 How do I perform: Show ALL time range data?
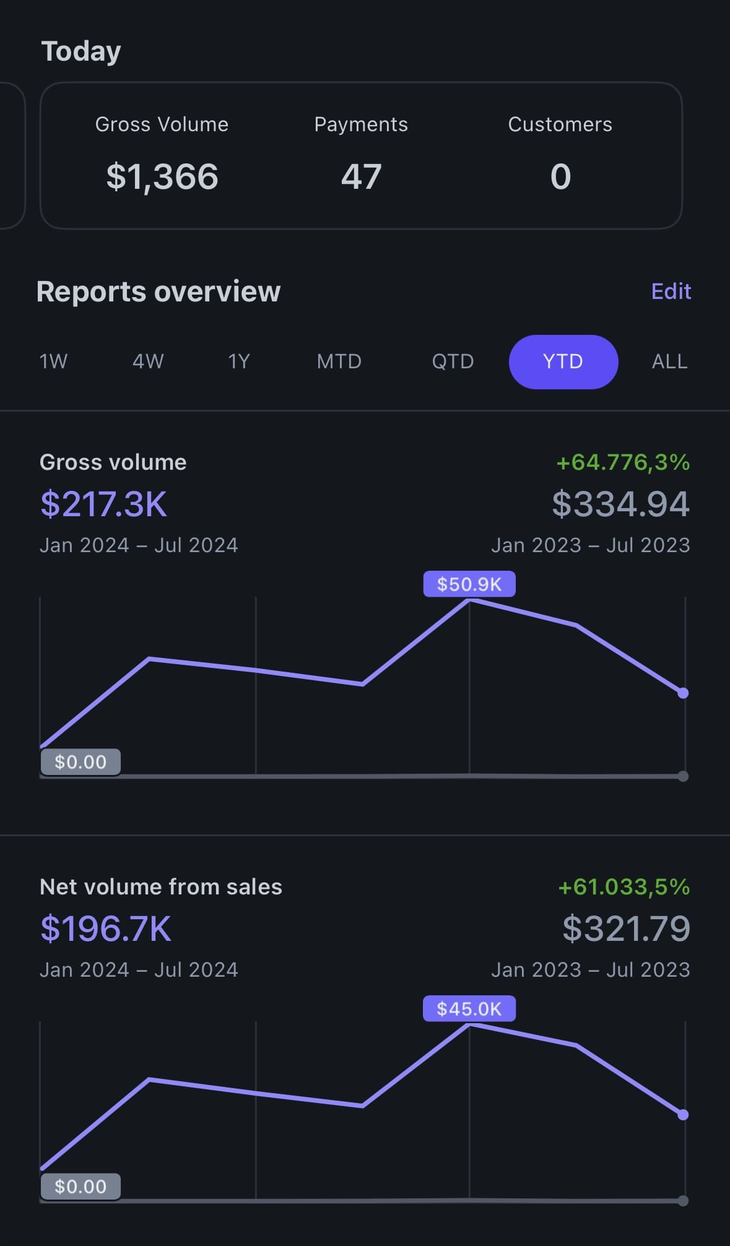click(669, 361)
